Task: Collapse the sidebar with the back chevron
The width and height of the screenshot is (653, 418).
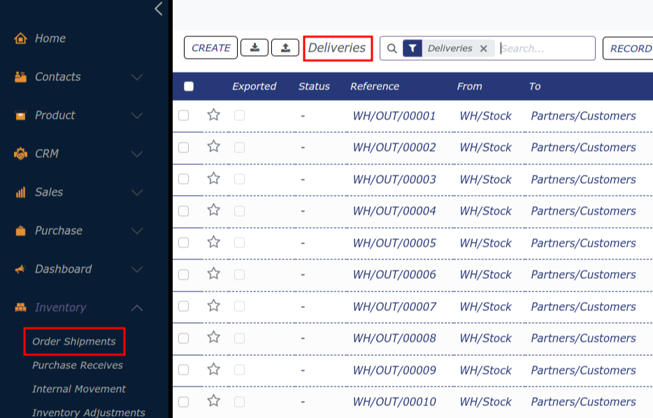Action: (x=159, y=9)
